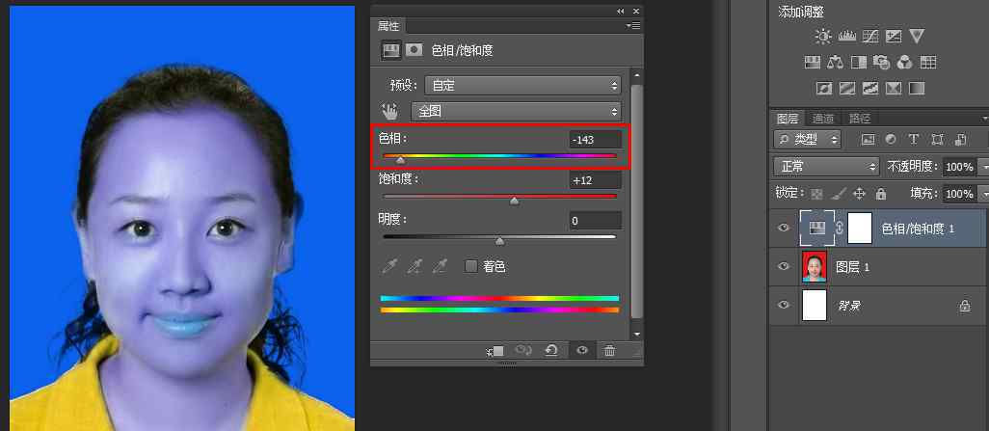
Task: Open the fill (填充) slider arrow
Action: tap(983, 193)
